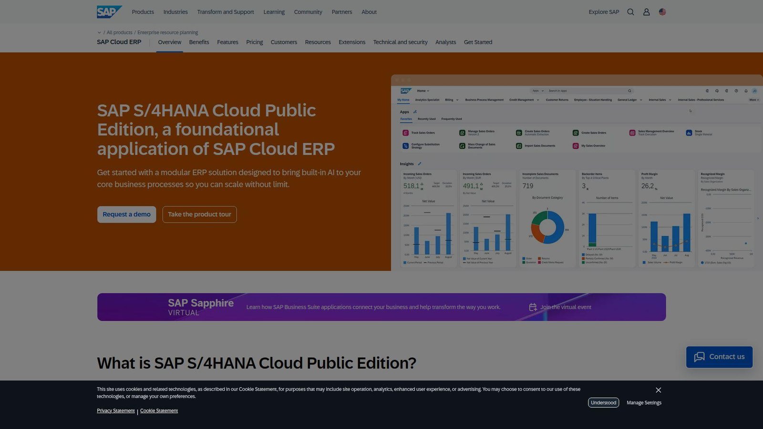Viewport: 763px width, 429px height.
Task: Open the Privacy Statement link
Action: [x=116, y=411]
